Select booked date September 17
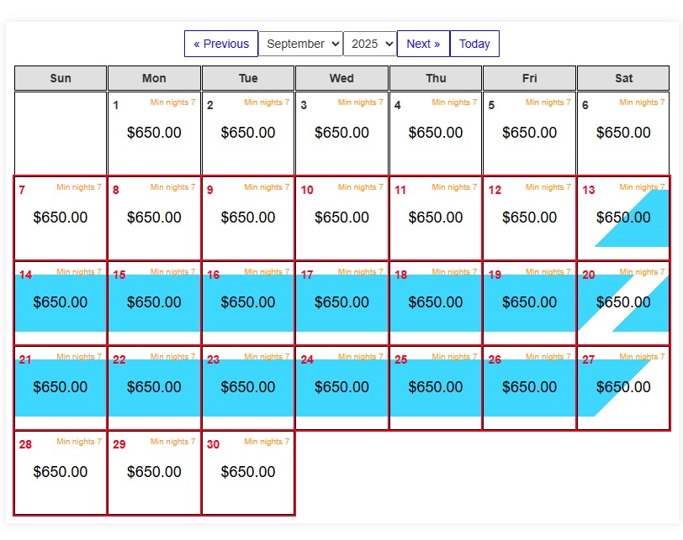 tap(341, 302)
